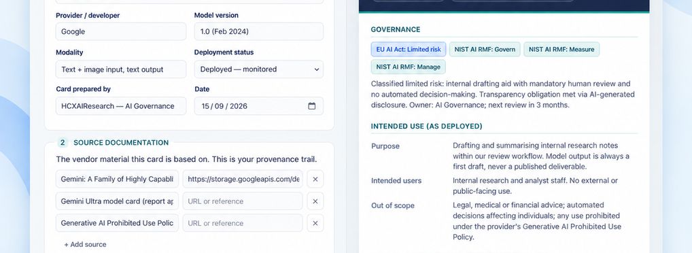Click the GOVERNANCE heading in the preview
The image size is (692, 253).
tap(396, 29)
